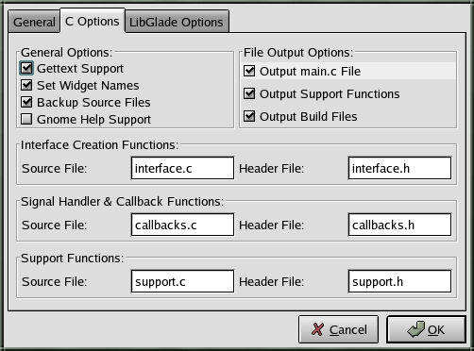Enable Gnome Help Support

click(x=26, y=119)
